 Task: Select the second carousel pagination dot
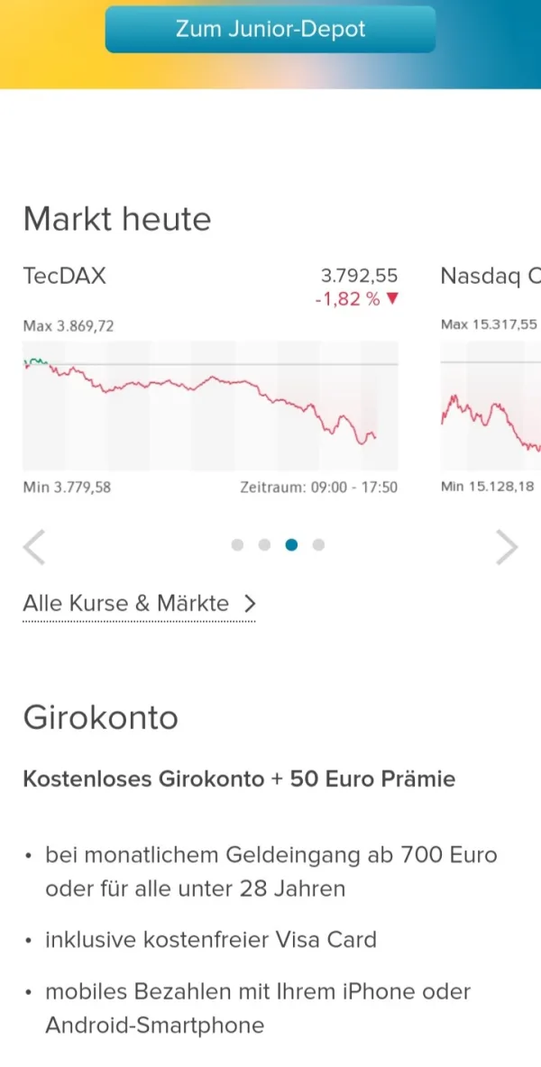(264, 544)
